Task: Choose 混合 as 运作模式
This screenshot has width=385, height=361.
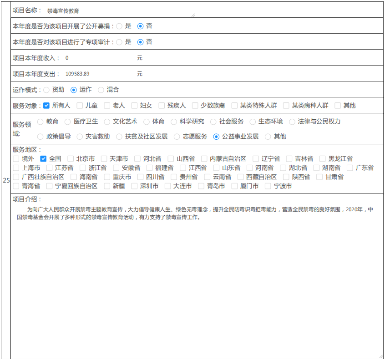Action: tap(101, 90)
